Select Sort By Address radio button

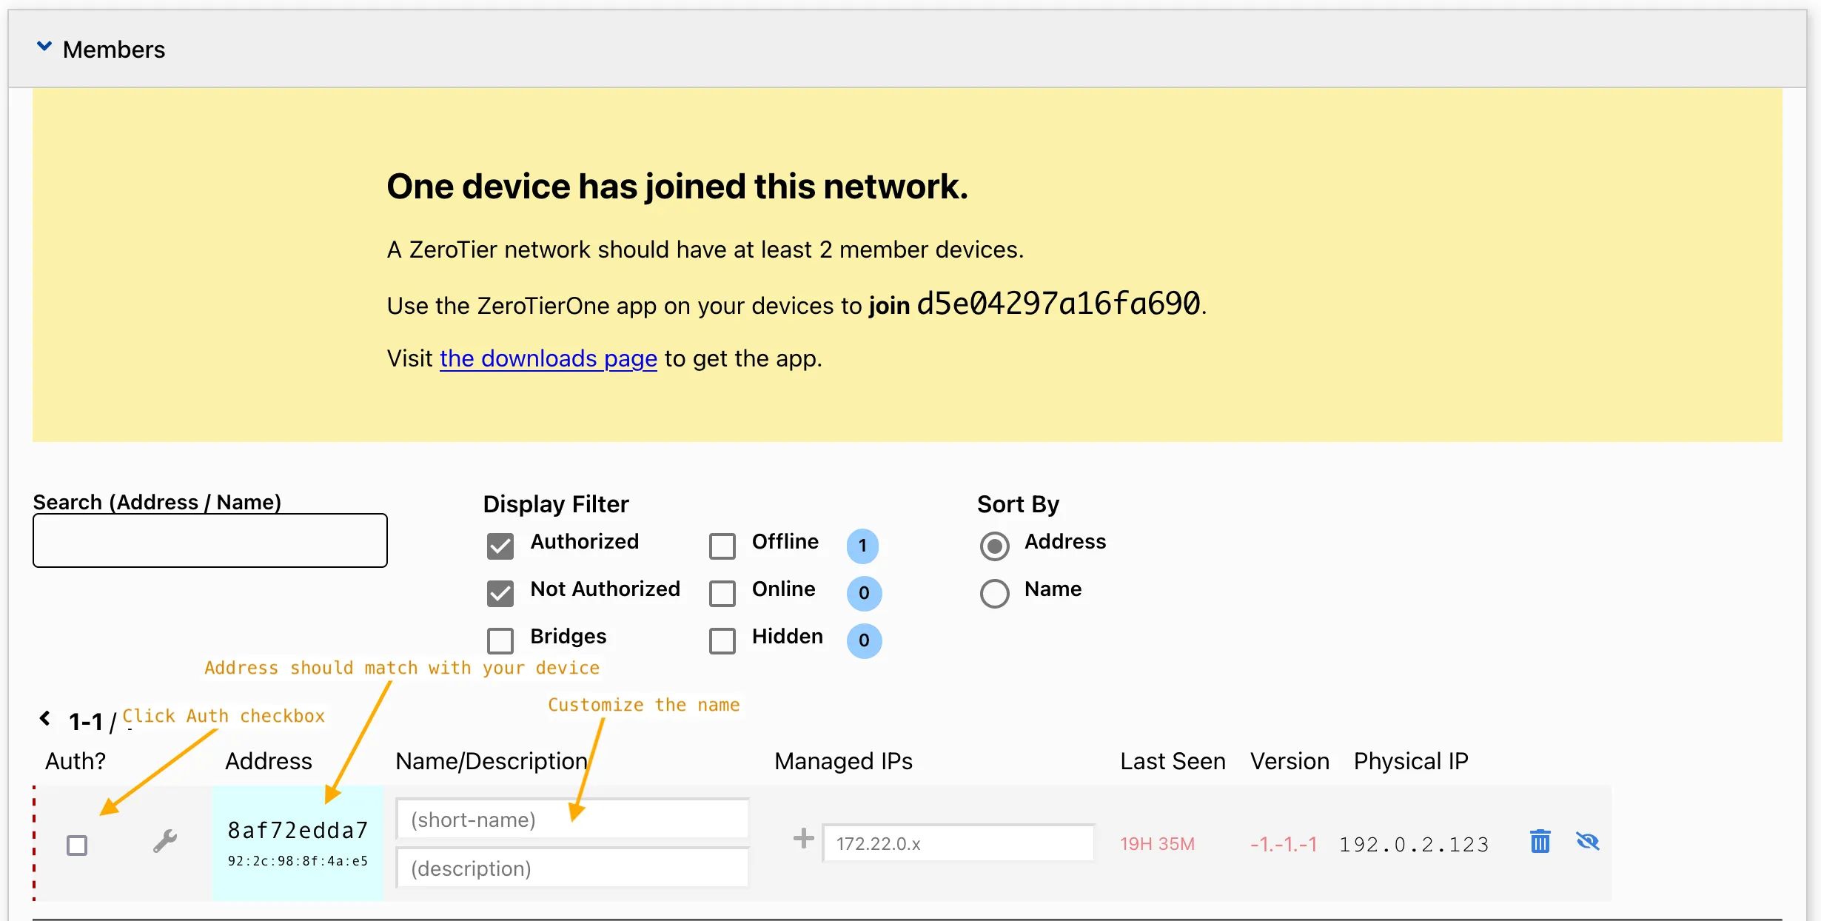[x=994, y=546]
